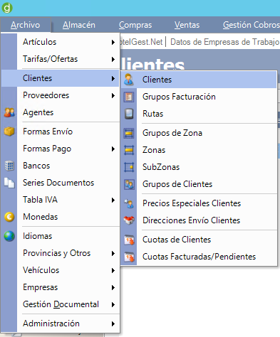Select Grupos Facturación menu entry

(199, 97)
